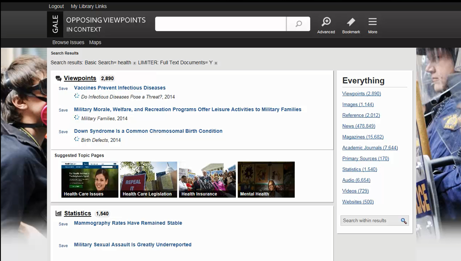
Task: Open the Maps menu item
Action: [95, 42]
